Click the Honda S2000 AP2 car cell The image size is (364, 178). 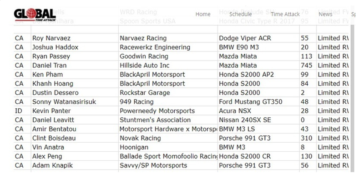pos(258,74)
